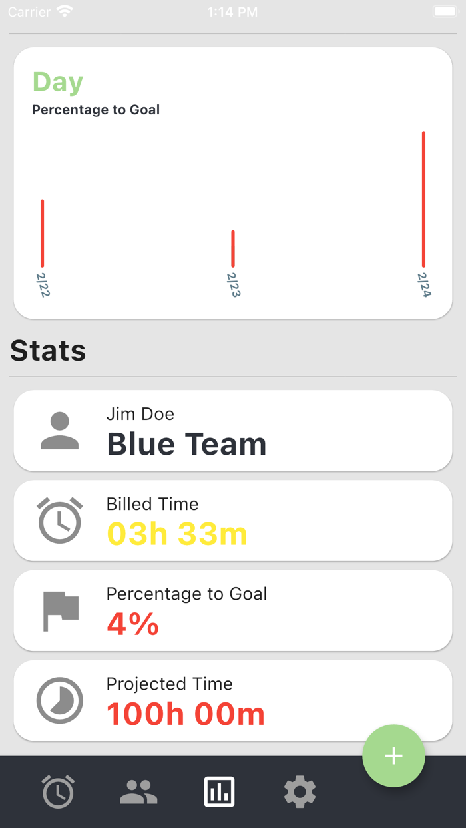Switch to the team members tab
The image size is (466, 828).
point(138,791)
